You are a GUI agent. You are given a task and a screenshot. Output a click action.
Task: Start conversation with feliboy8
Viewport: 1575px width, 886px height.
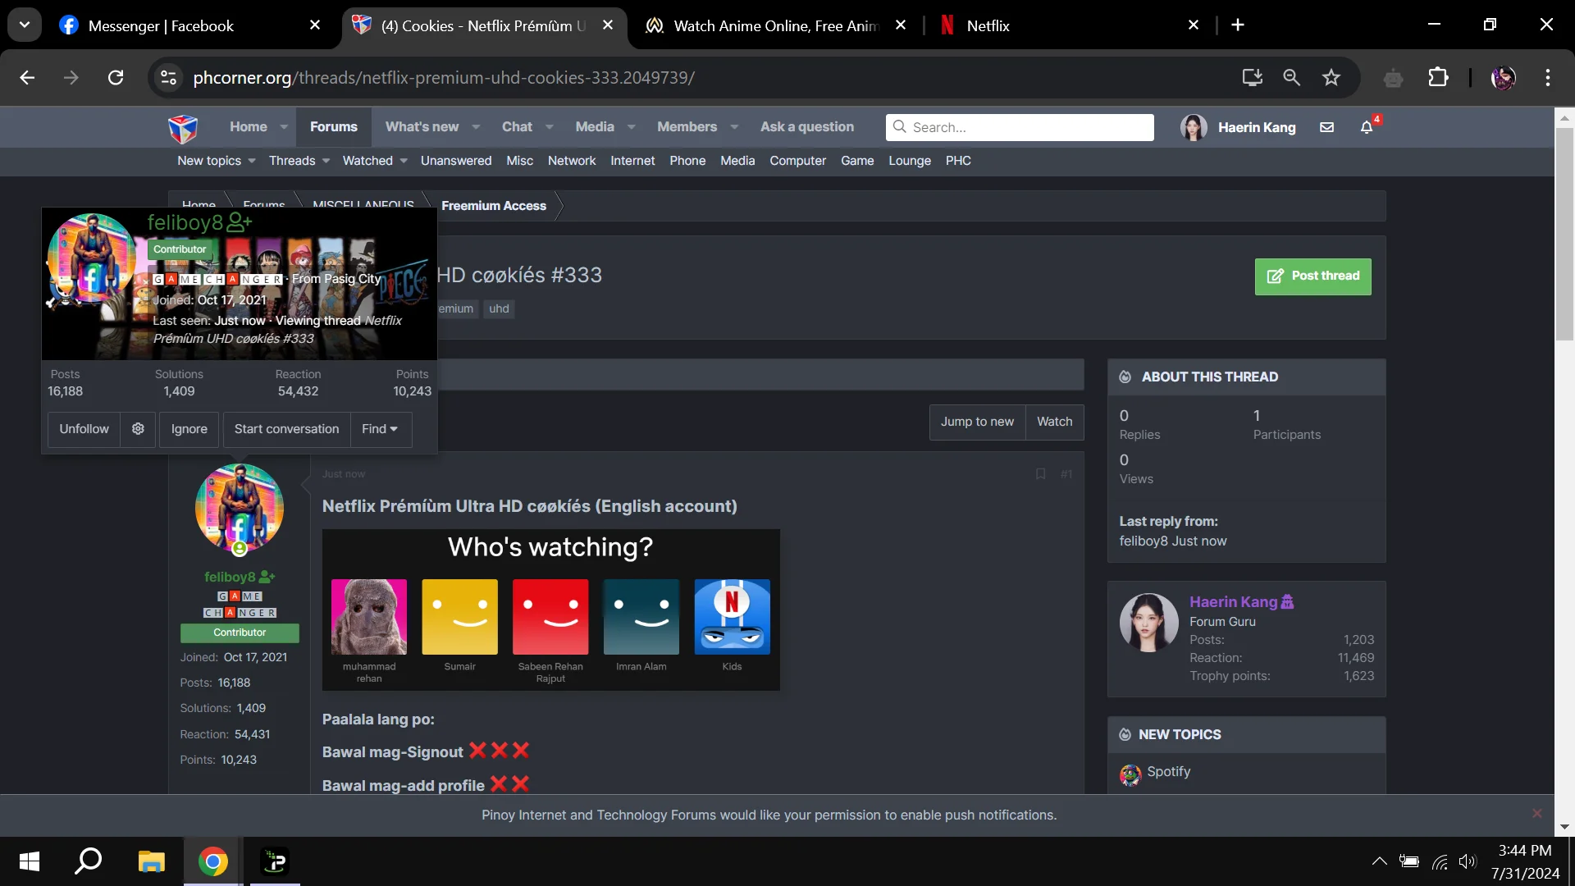click(286, 429)
